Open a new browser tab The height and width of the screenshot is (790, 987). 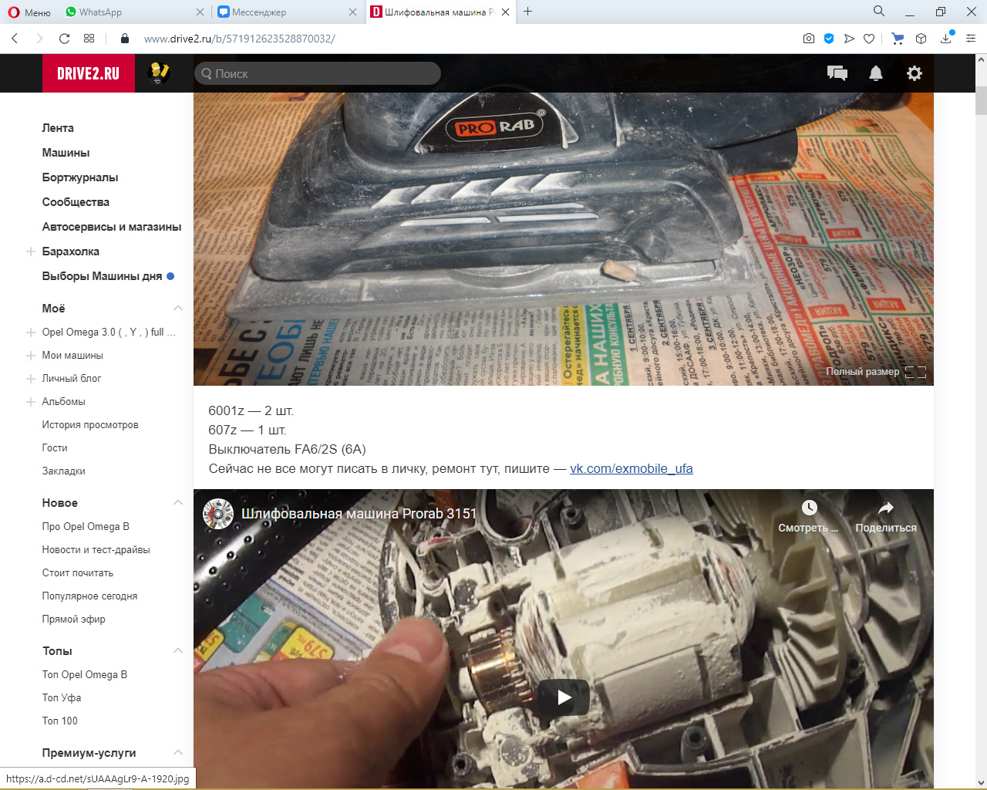point(527,12)
